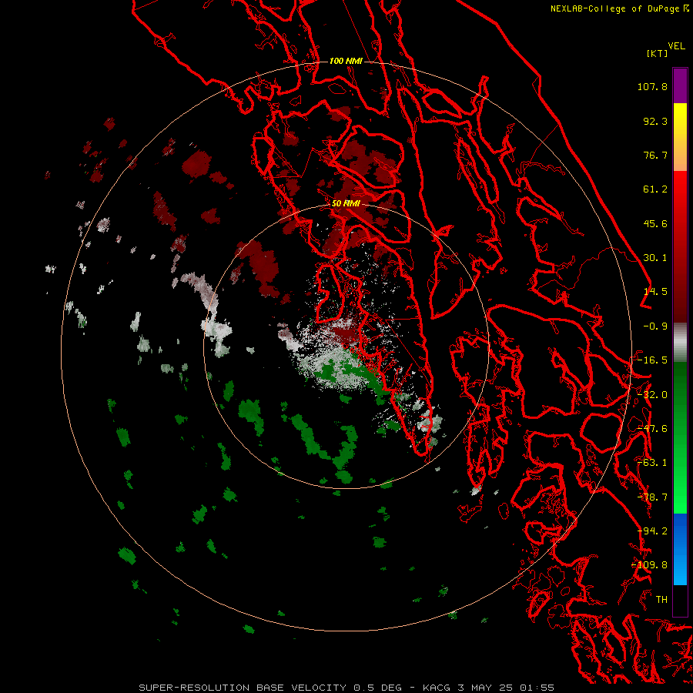Screen dimensions: 693x693
Task: Select the -0.9 scale value
Action: click(655, 326)
